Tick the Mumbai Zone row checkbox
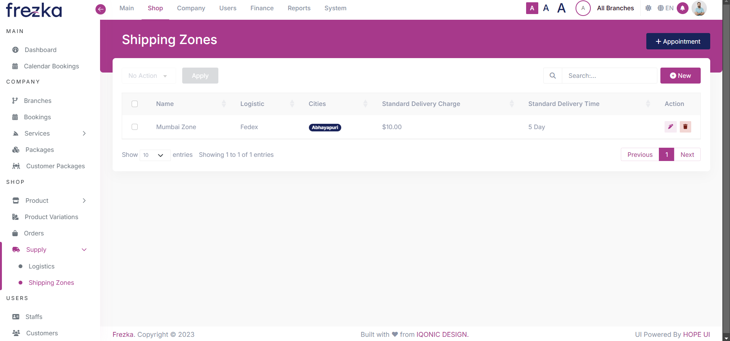The width and height of the screenshot is (730, 341). point(135,127)
